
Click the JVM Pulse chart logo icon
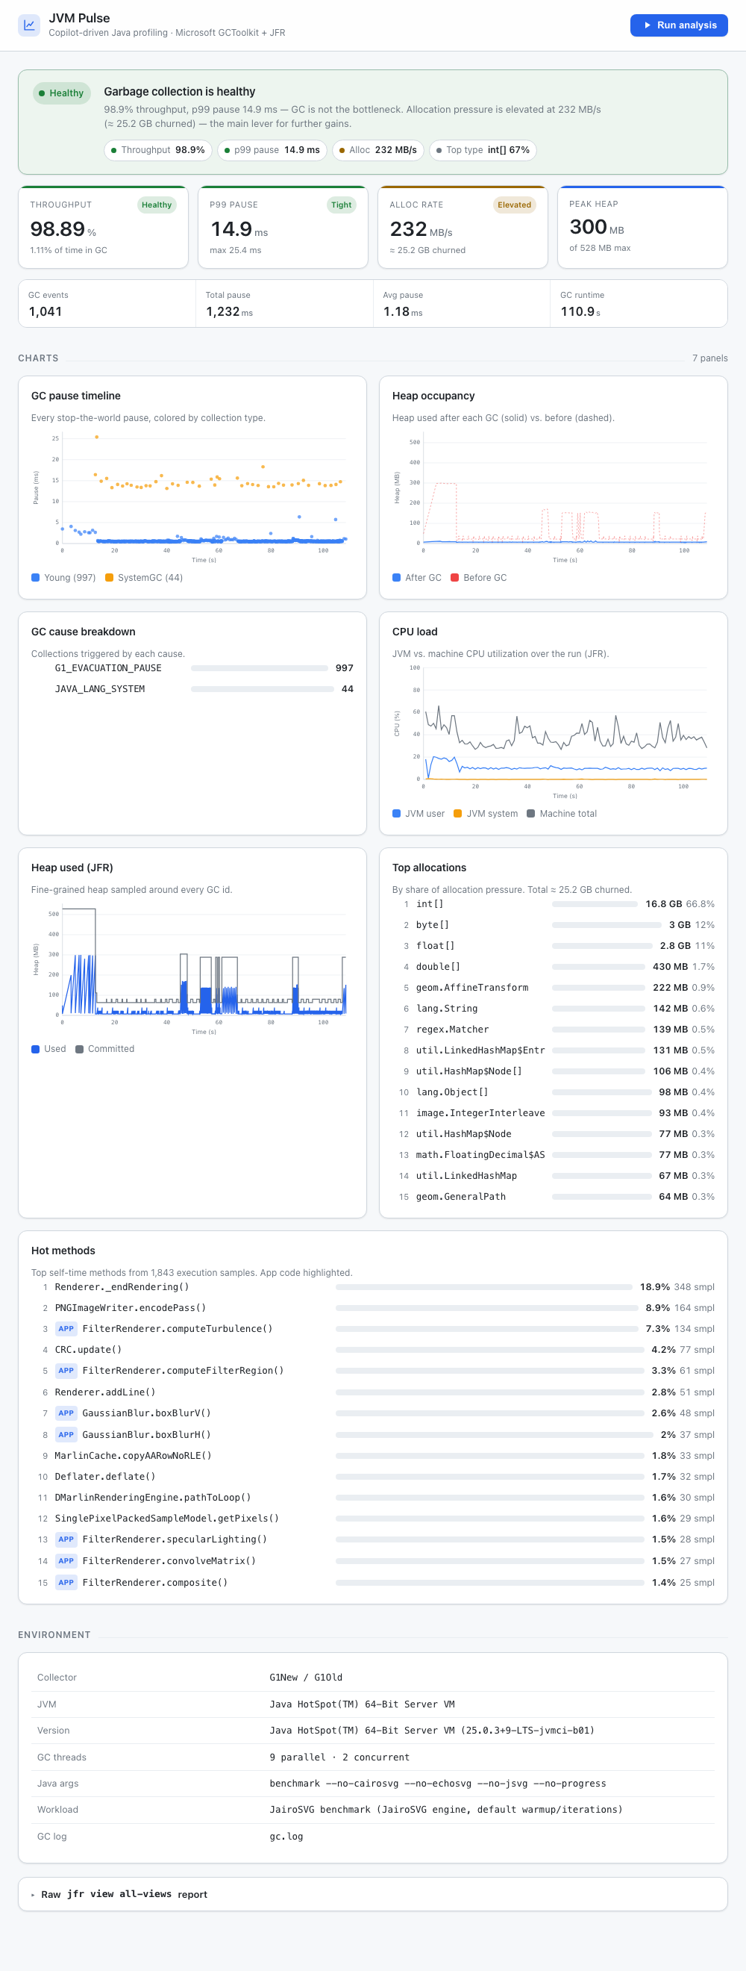point(29,25)
